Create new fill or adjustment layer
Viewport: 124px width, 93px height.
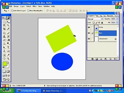click(106, 59)
